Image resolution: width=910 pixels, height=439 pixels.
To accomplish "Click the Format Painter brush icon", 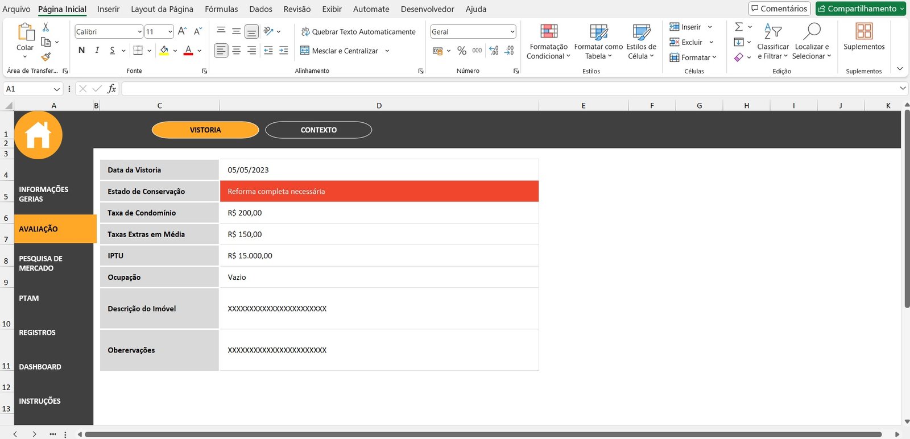I will (46, 56).
